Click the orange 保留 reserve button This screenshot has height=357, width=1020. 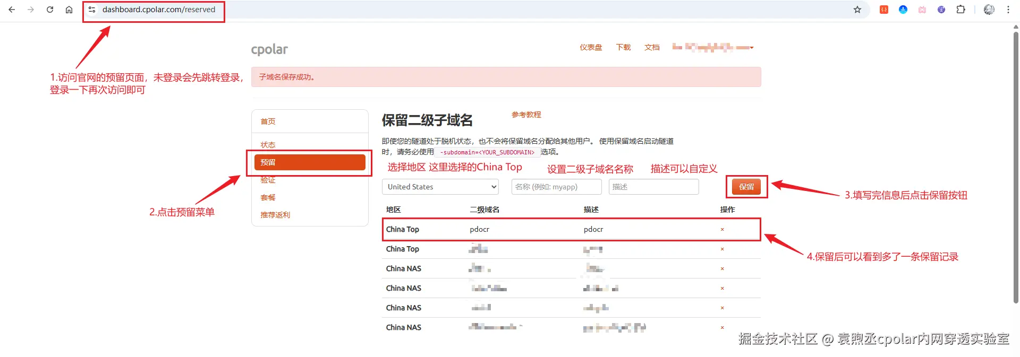746,187
